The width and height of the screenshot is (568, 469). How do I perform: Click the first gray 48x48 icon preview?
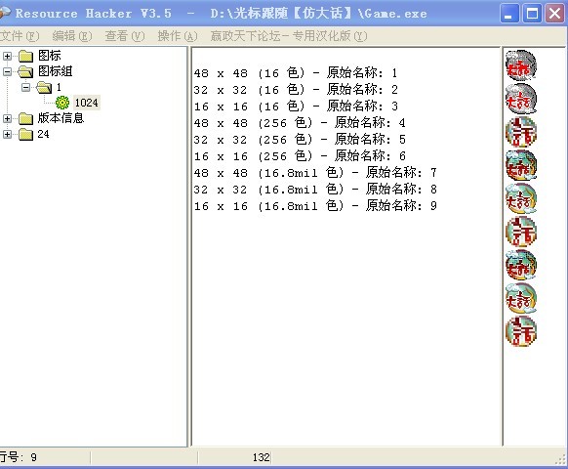coord(521,65)
